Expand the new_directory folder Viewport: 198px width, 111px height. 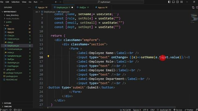[x=12, y=15]
